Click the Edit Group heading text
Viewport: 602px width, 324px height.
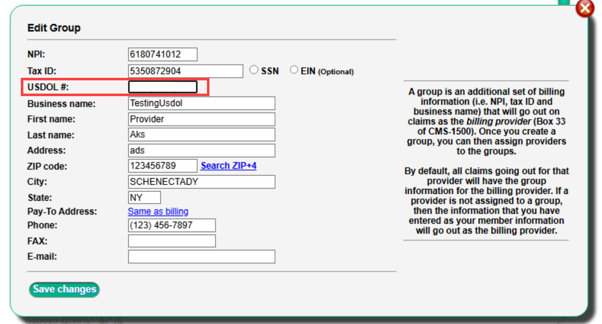pyautogui.click(x=54, y=28)
